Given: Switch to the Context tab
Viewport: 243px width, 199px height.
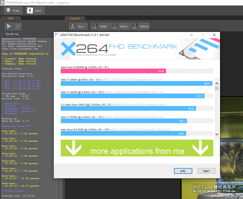Looking at the screenshot, I should [74, 18].
